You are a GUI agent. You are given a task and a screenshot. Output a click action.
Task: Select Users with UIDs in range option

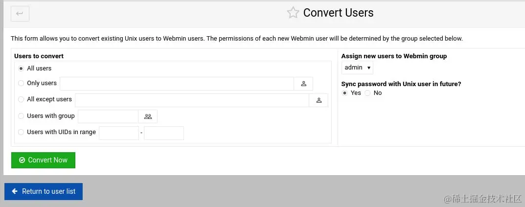coord(21,132)
